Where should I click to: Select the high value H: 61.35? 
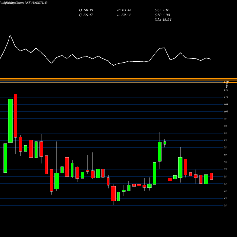click(124, 10)
